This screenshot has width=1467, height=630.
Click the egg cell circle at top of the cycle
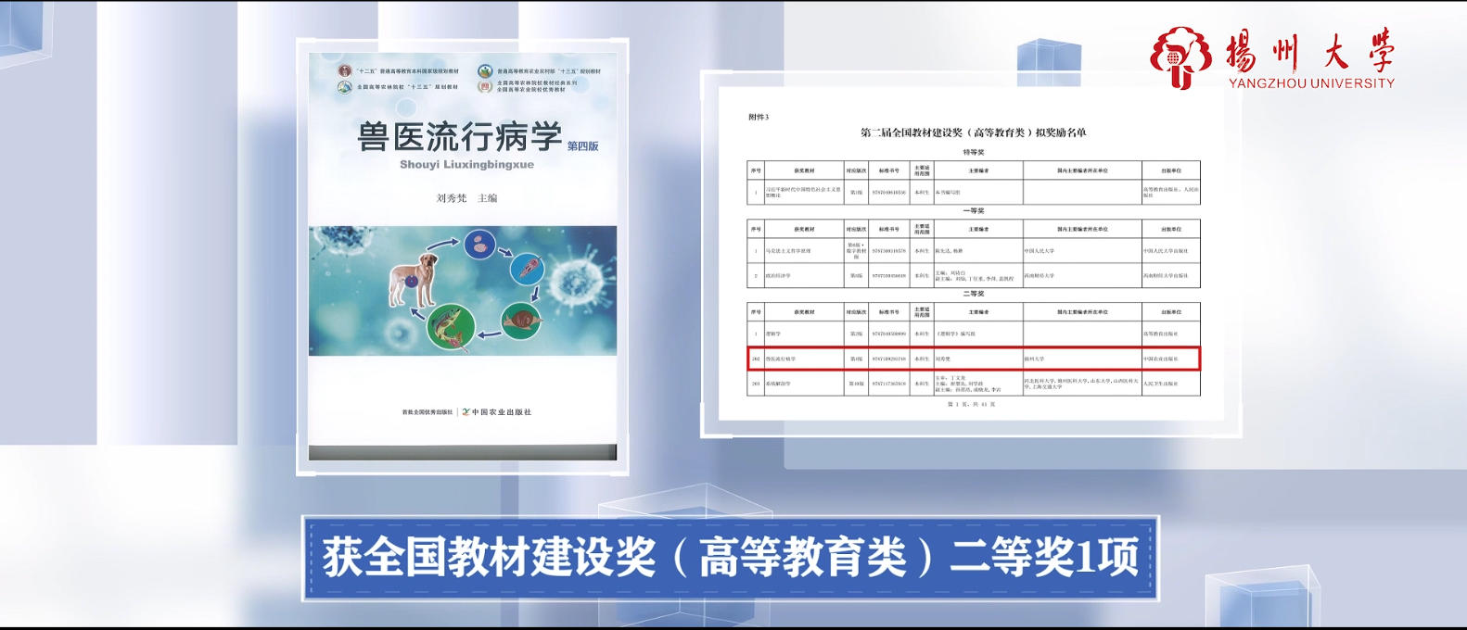(x=479, y=246)
